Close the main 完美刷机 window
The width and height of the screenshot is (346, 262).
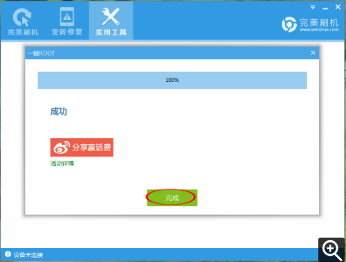click(x=338, y=7)
